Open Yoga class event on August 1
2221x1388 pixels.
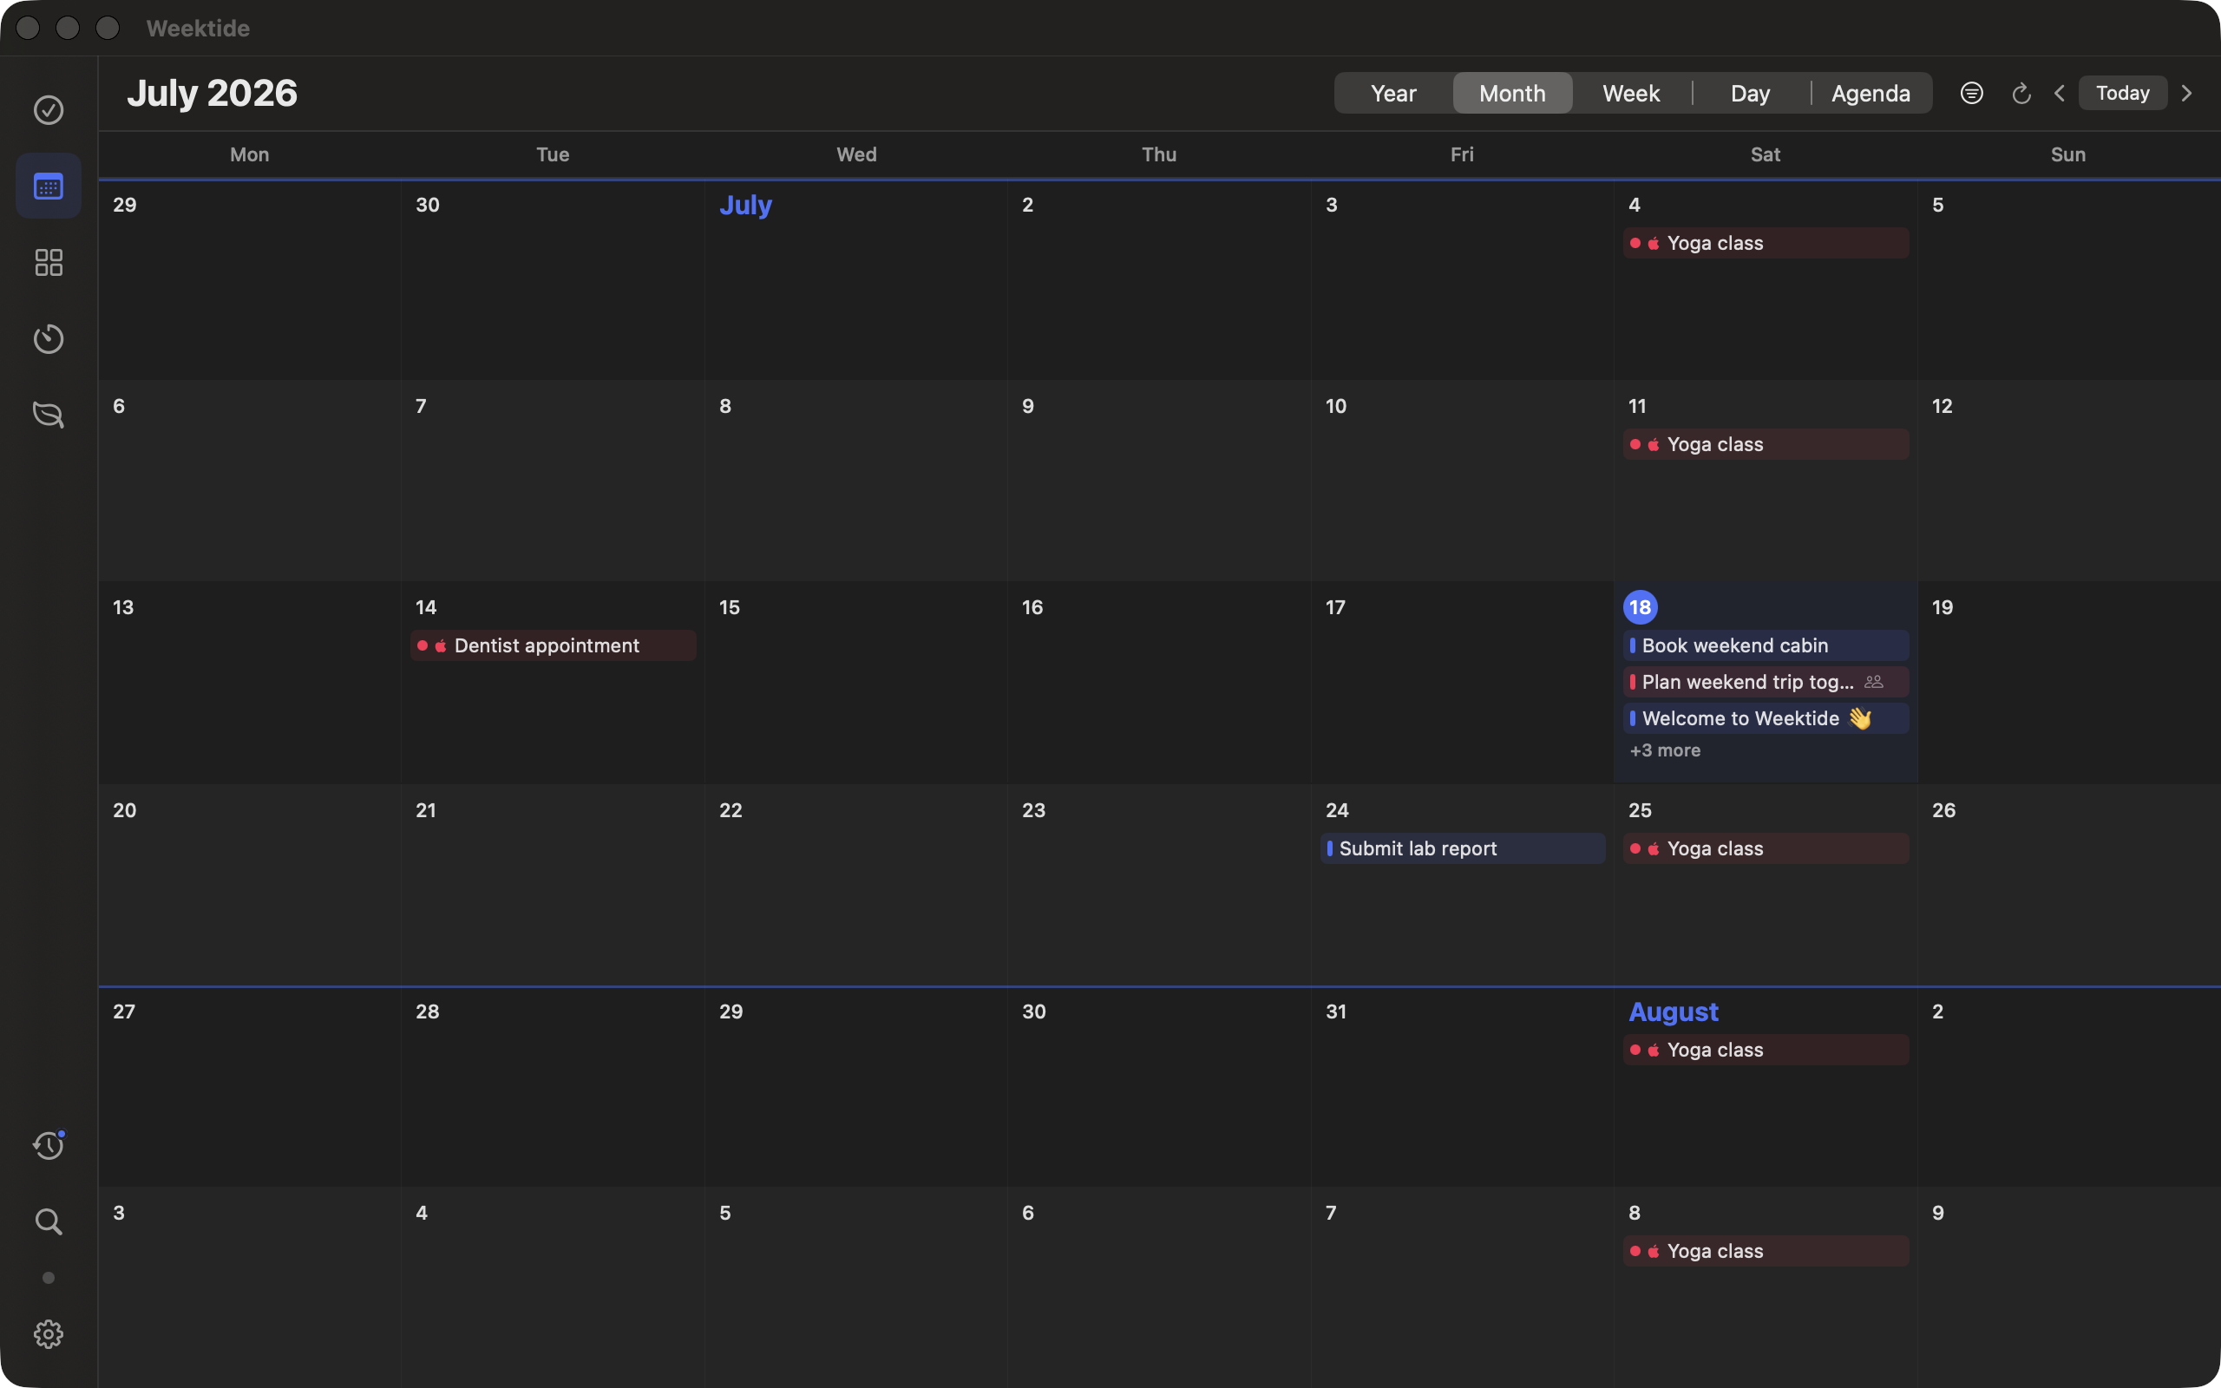click(1766, 1050)
